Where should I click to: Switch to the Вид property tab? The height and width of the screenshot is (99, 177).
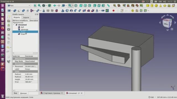click(x=15, y=93)
